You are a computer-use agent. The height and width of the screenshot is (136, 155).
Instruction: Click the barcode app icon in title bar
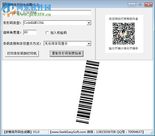5,5
